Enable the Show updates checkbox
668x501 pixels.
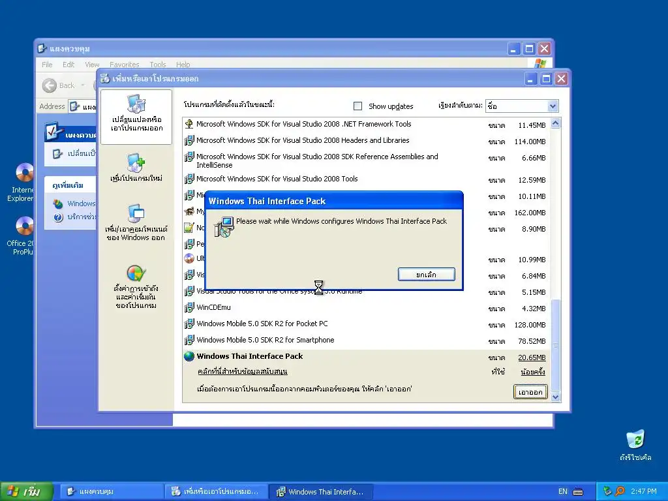358,106
